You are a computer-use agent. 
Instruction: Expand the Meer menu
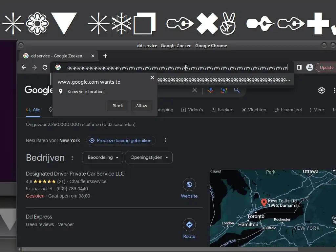pos(317,110)
